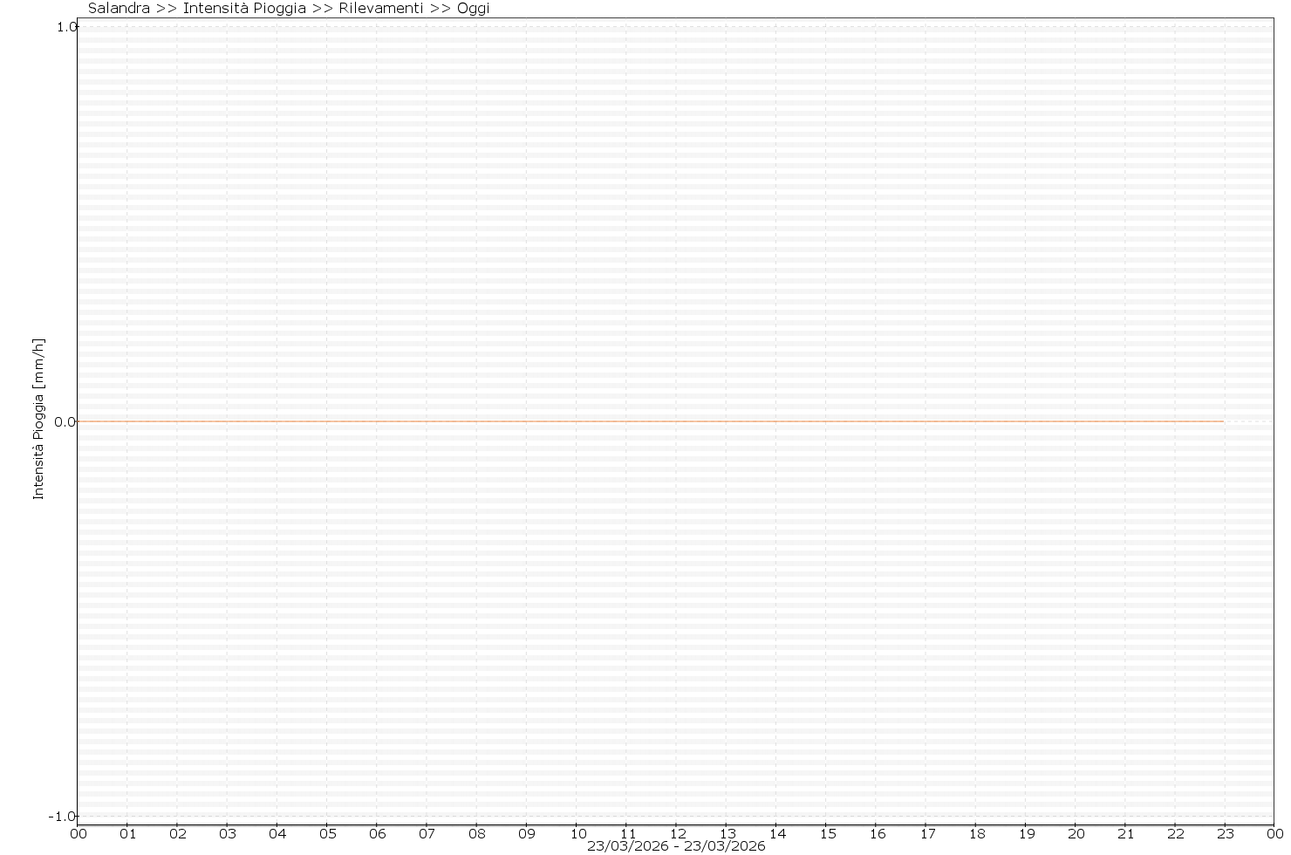
Task: Click the 0.0 label on the y-axis
Action: click(65, 422)
